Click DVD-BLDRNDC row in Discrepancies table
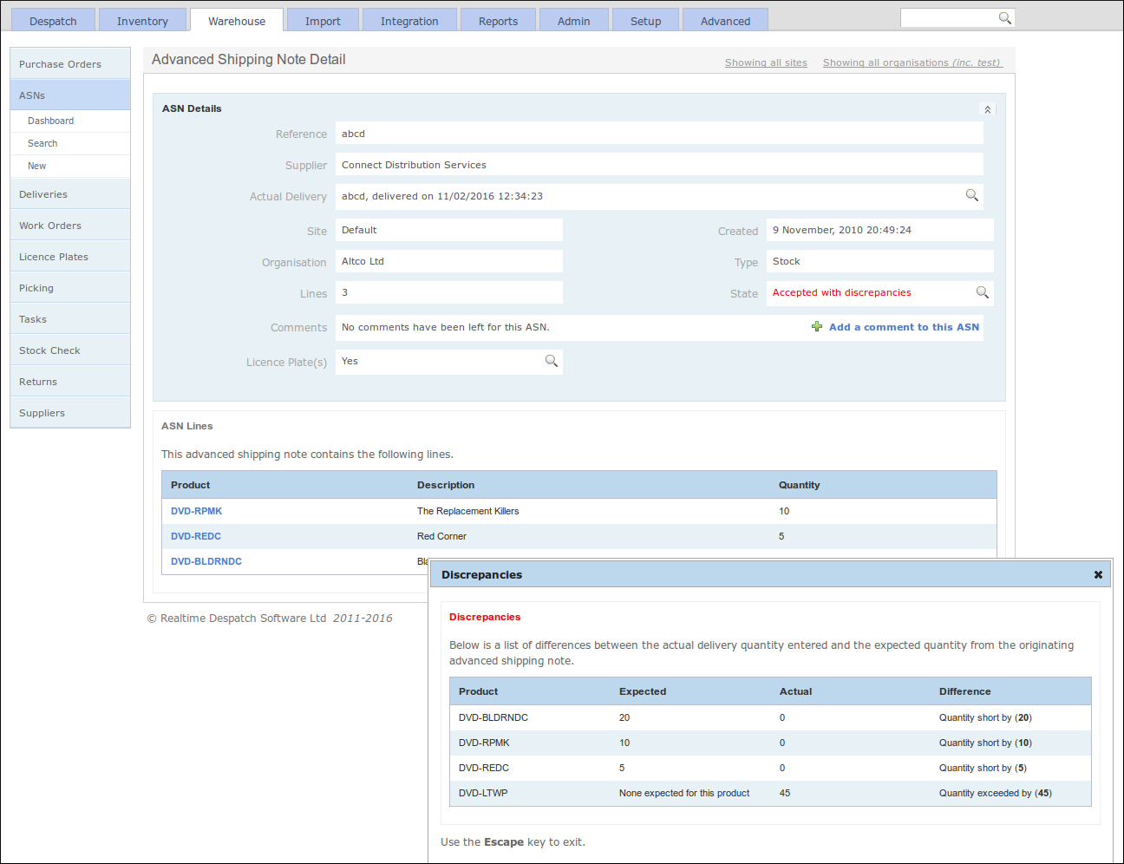Image resolution: width=1124 pixels, height=864 pixels. click(x=770, y=717)
